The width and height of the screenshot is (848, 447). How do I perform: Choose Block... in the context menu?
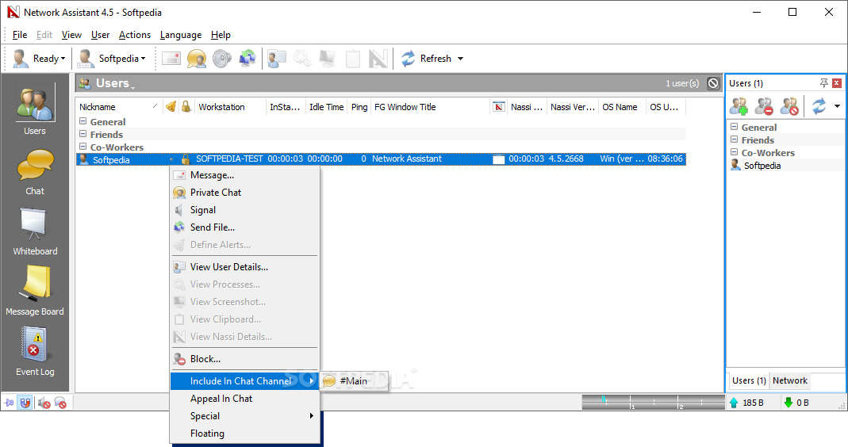tap(245, 359)
